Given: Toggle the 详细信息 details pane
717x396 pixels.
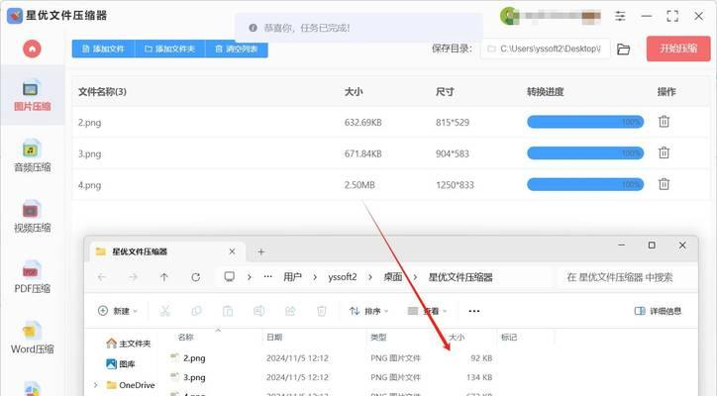Looking at the screenshot, I should [658, 311].
